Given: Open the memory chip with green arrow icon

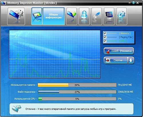Looking at the screenshot, I should click(71, 16).
